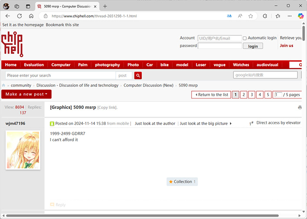Go to page 3 of the thread
Image resolution: width=307 pixels, height=219 pixels.
[251, 95]
